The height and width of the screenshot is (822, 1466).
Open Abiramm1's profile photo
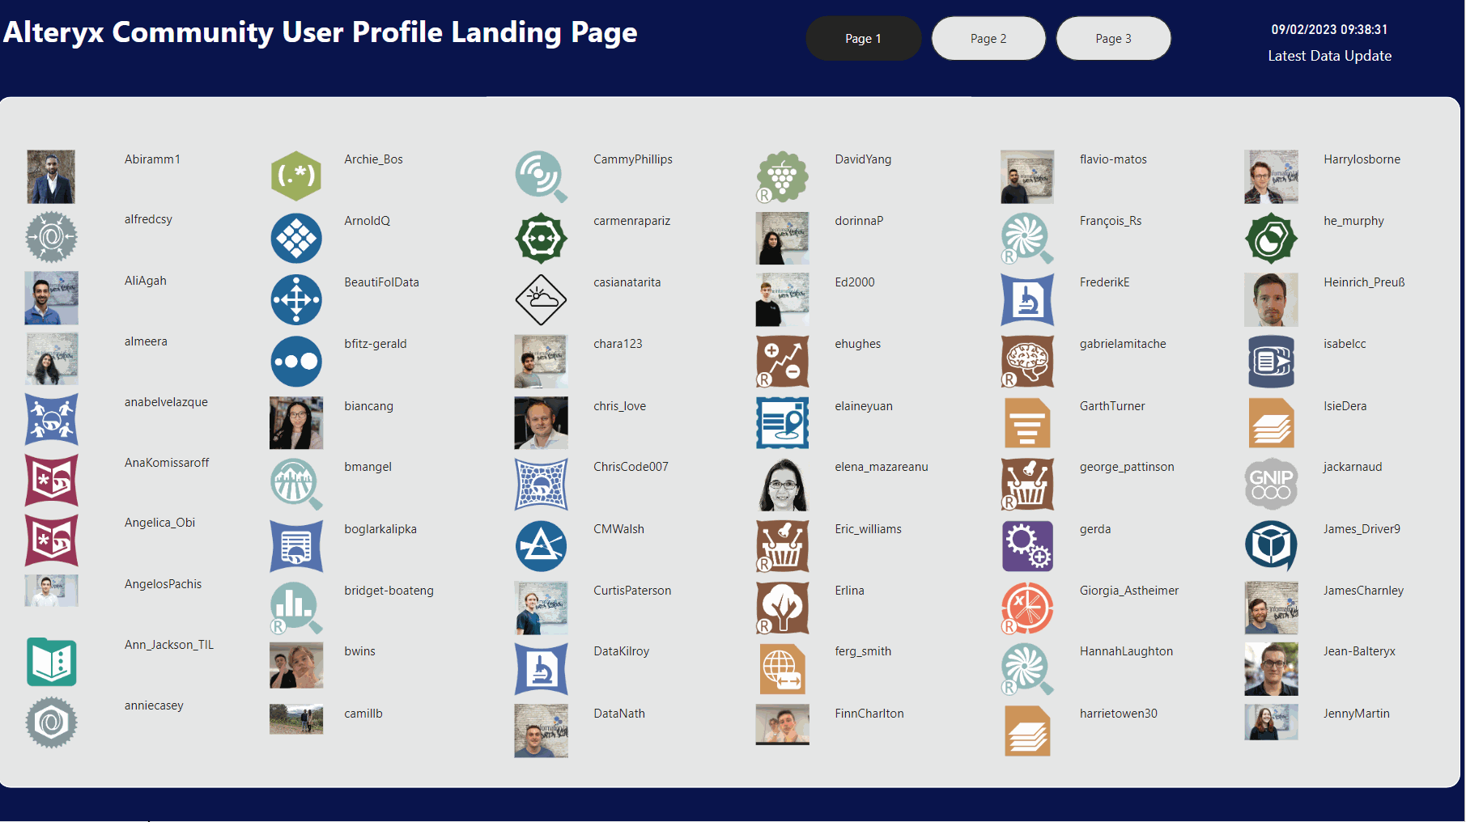[x=51, y=176]
